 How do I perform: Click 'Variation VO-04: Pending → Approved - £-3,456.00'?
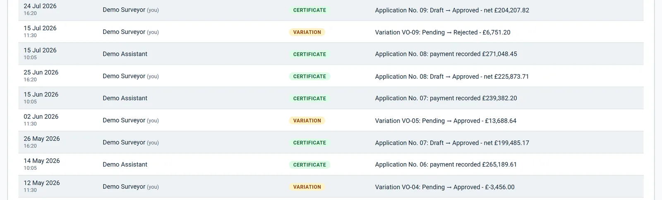click(445, 187)
